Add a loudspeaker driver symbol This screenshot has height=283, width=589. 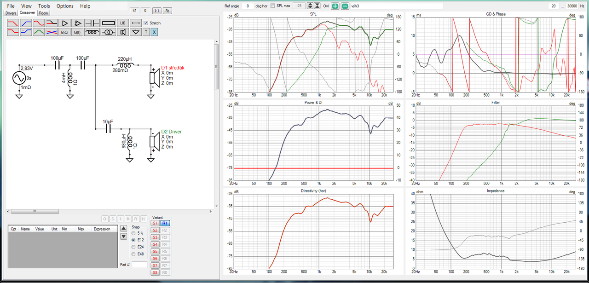click(x=123, y=32)
